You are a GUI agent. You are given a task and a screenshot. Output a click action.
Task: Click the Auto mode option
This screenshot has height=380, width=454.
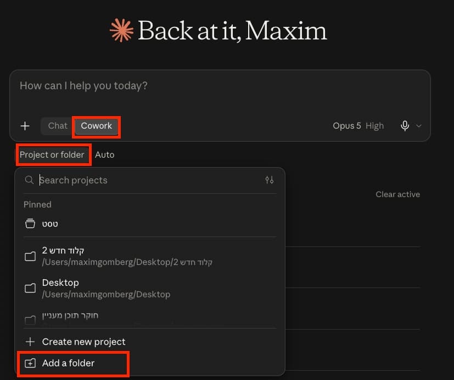pos(104,155)
